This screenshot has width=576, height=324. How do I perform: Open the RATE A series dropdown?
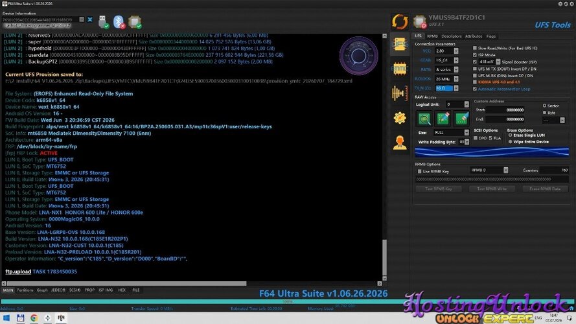point(456,69)
